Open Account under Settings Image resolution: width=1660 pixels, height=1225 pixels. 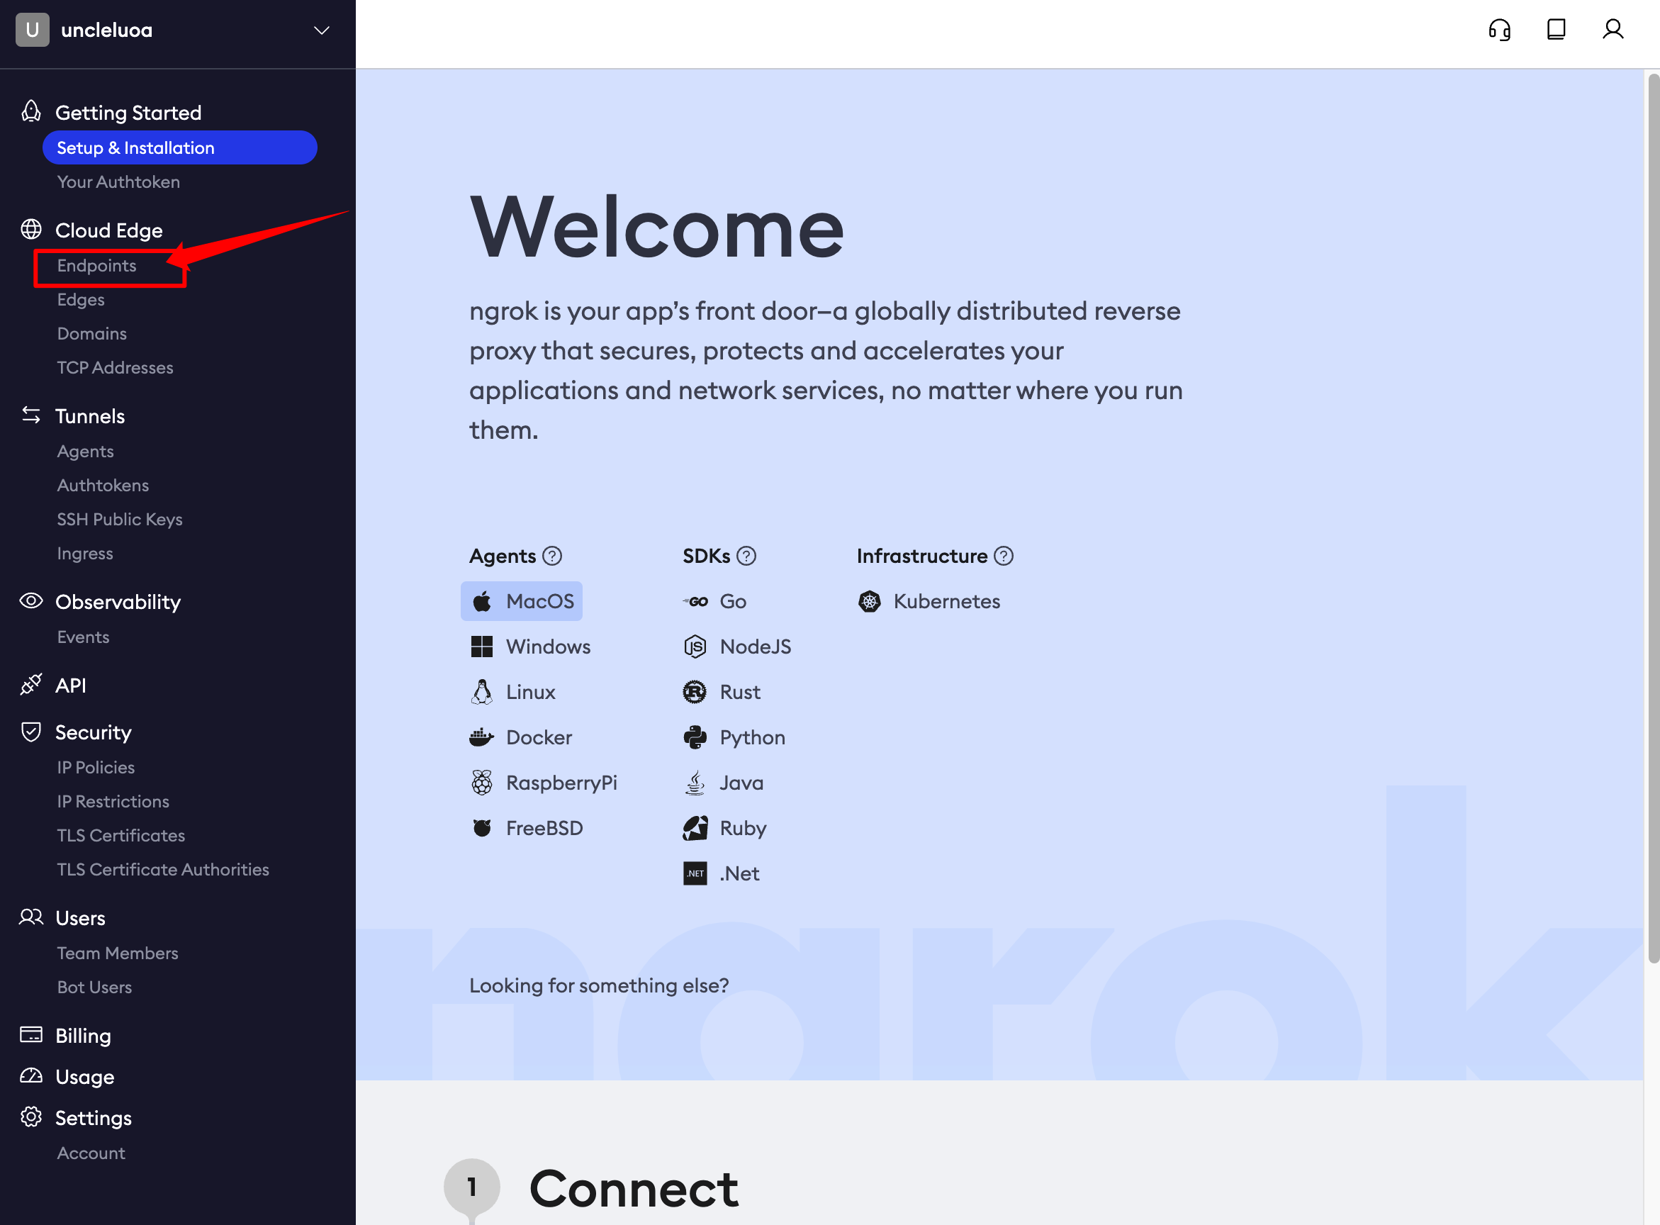click(91, 1153)
